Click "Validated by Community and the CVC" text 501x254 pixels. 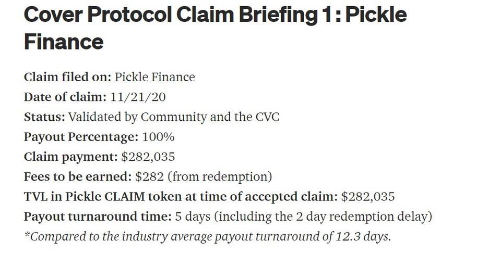pyautogui.click(x=174, y=117)
